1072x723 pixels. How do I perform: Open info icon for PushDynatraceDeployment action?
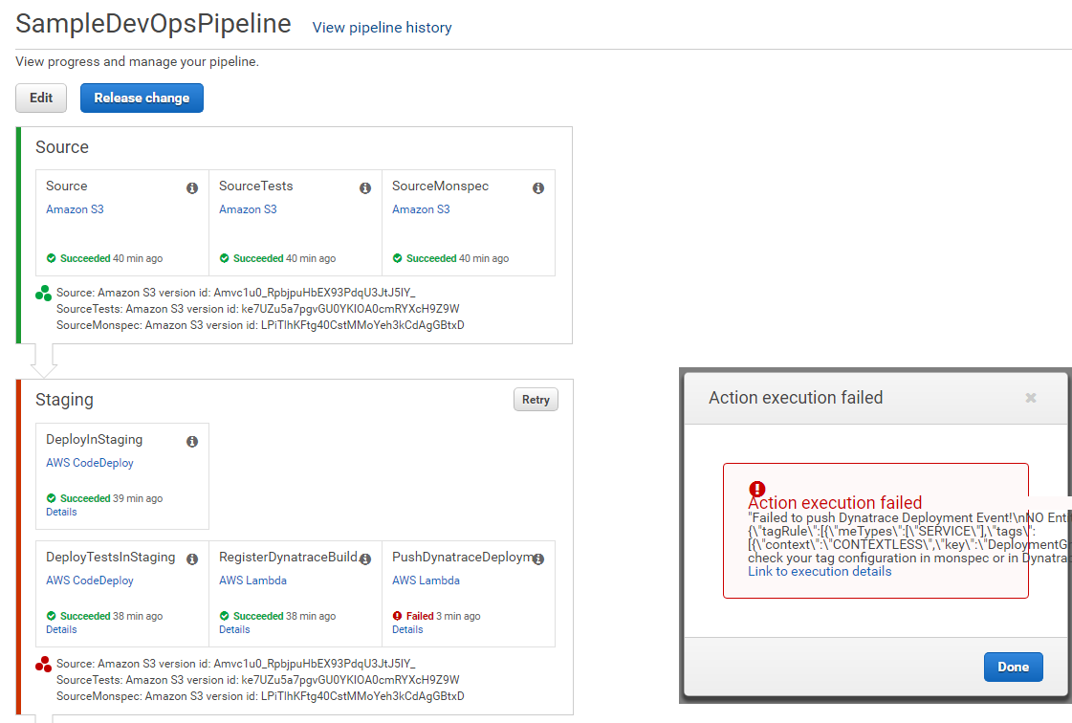(538, 559)
